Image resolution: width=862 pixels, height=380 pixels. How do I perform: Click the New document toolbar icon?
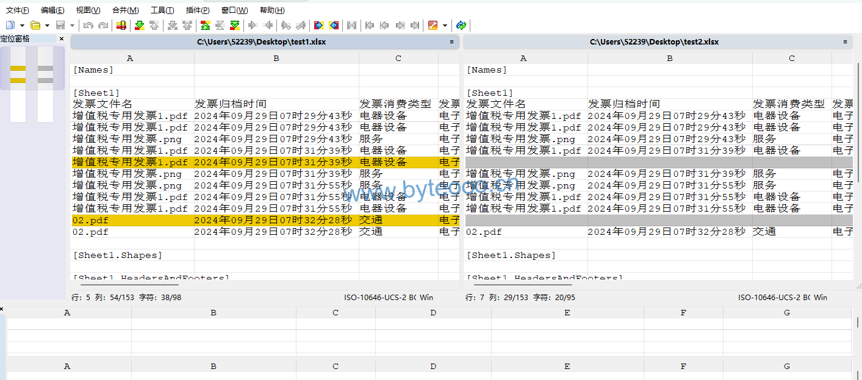(10, 25)
